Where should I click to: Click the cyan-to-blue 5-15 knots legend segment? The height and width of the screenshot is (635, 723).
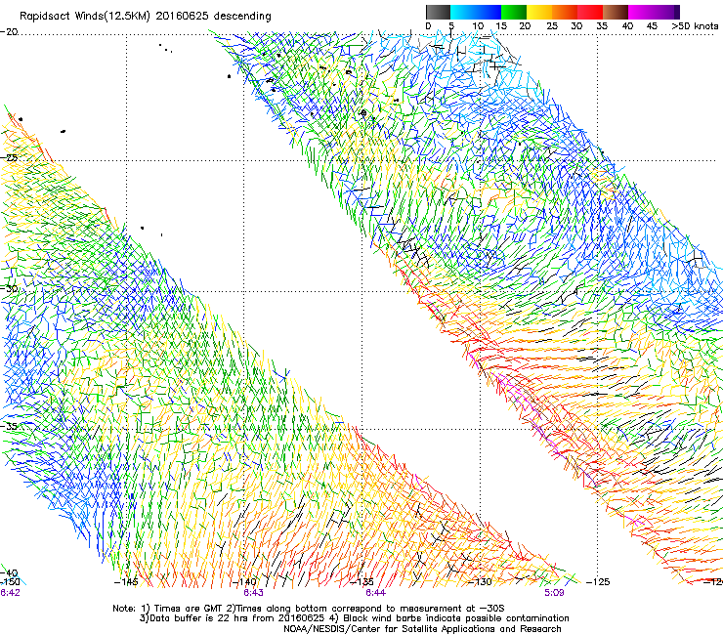(476, 12)
